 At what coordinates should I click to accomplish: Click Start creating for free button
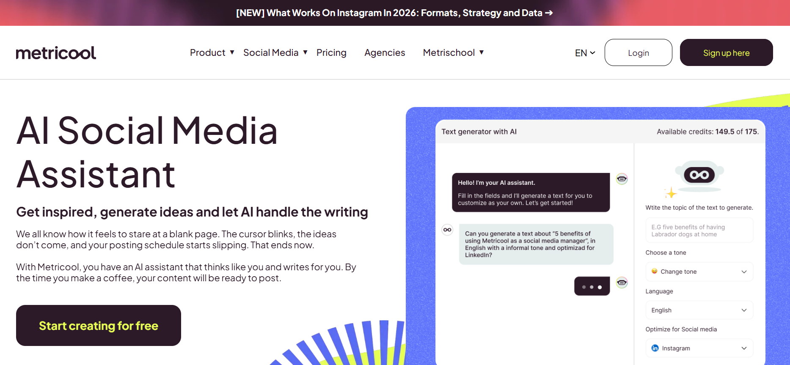pos(99,325)
